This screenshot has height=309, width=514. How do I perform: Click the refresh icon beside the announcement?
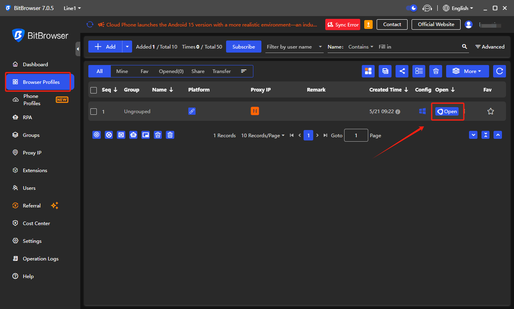click(x=90, y=24)
